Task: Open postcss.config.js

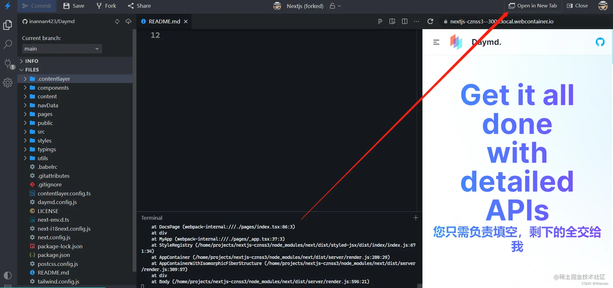Action: (75, 264)
